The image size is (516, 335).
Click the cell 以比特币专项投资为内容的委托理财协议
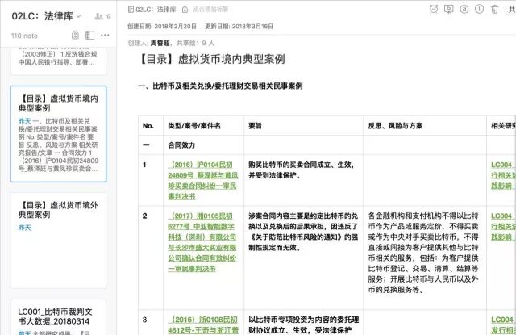304,323
